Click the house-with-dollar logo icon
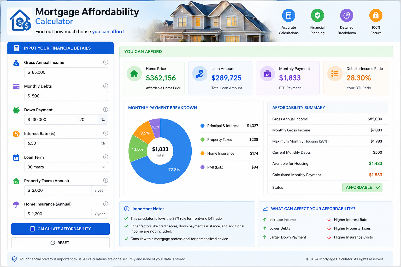Image resolution: width=401 pixels, height=267 pixels. click(20, 21)
